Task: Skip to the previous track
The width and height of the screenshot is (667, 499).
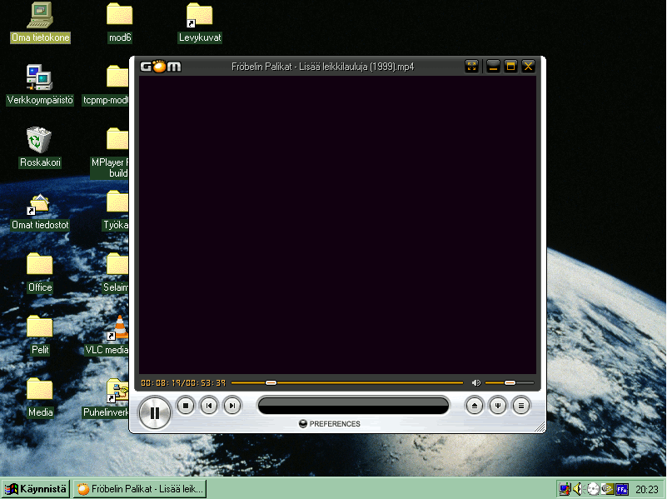Action: [x=209, y=406]
